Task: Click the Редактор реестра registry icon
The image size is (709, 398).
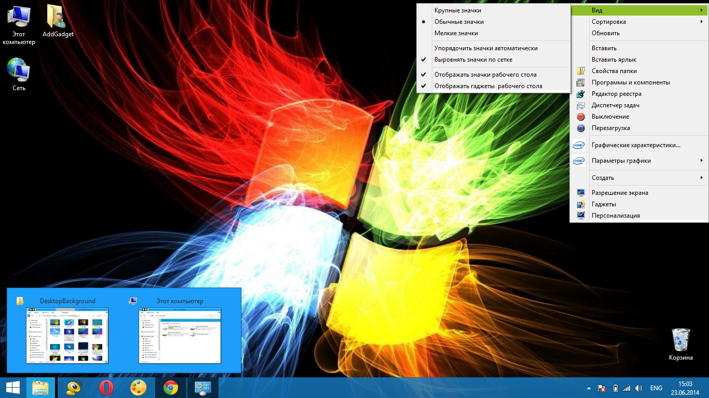Action: (581, 94)
